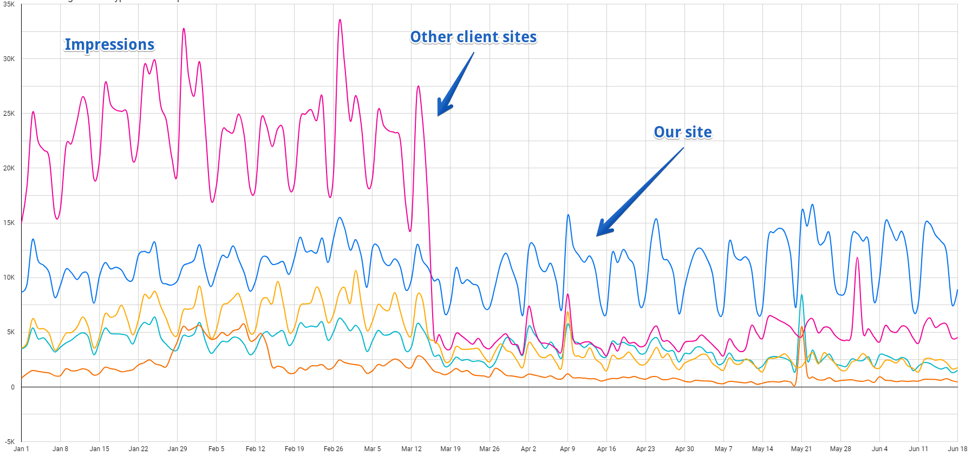Image resolution: width=972 pixels, height=456 pixels.
Task: Click the 35K y-axis label
Action: click(9, 4)
